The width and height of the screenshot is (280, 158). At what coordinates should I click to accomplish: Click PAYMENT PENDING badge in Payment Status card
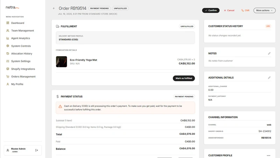(x=184, y=97)
